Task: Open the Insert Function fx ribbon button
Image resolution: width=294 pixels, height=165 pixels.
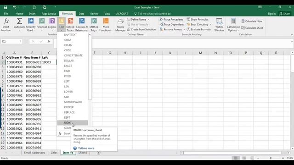Action: click(6, 25)
